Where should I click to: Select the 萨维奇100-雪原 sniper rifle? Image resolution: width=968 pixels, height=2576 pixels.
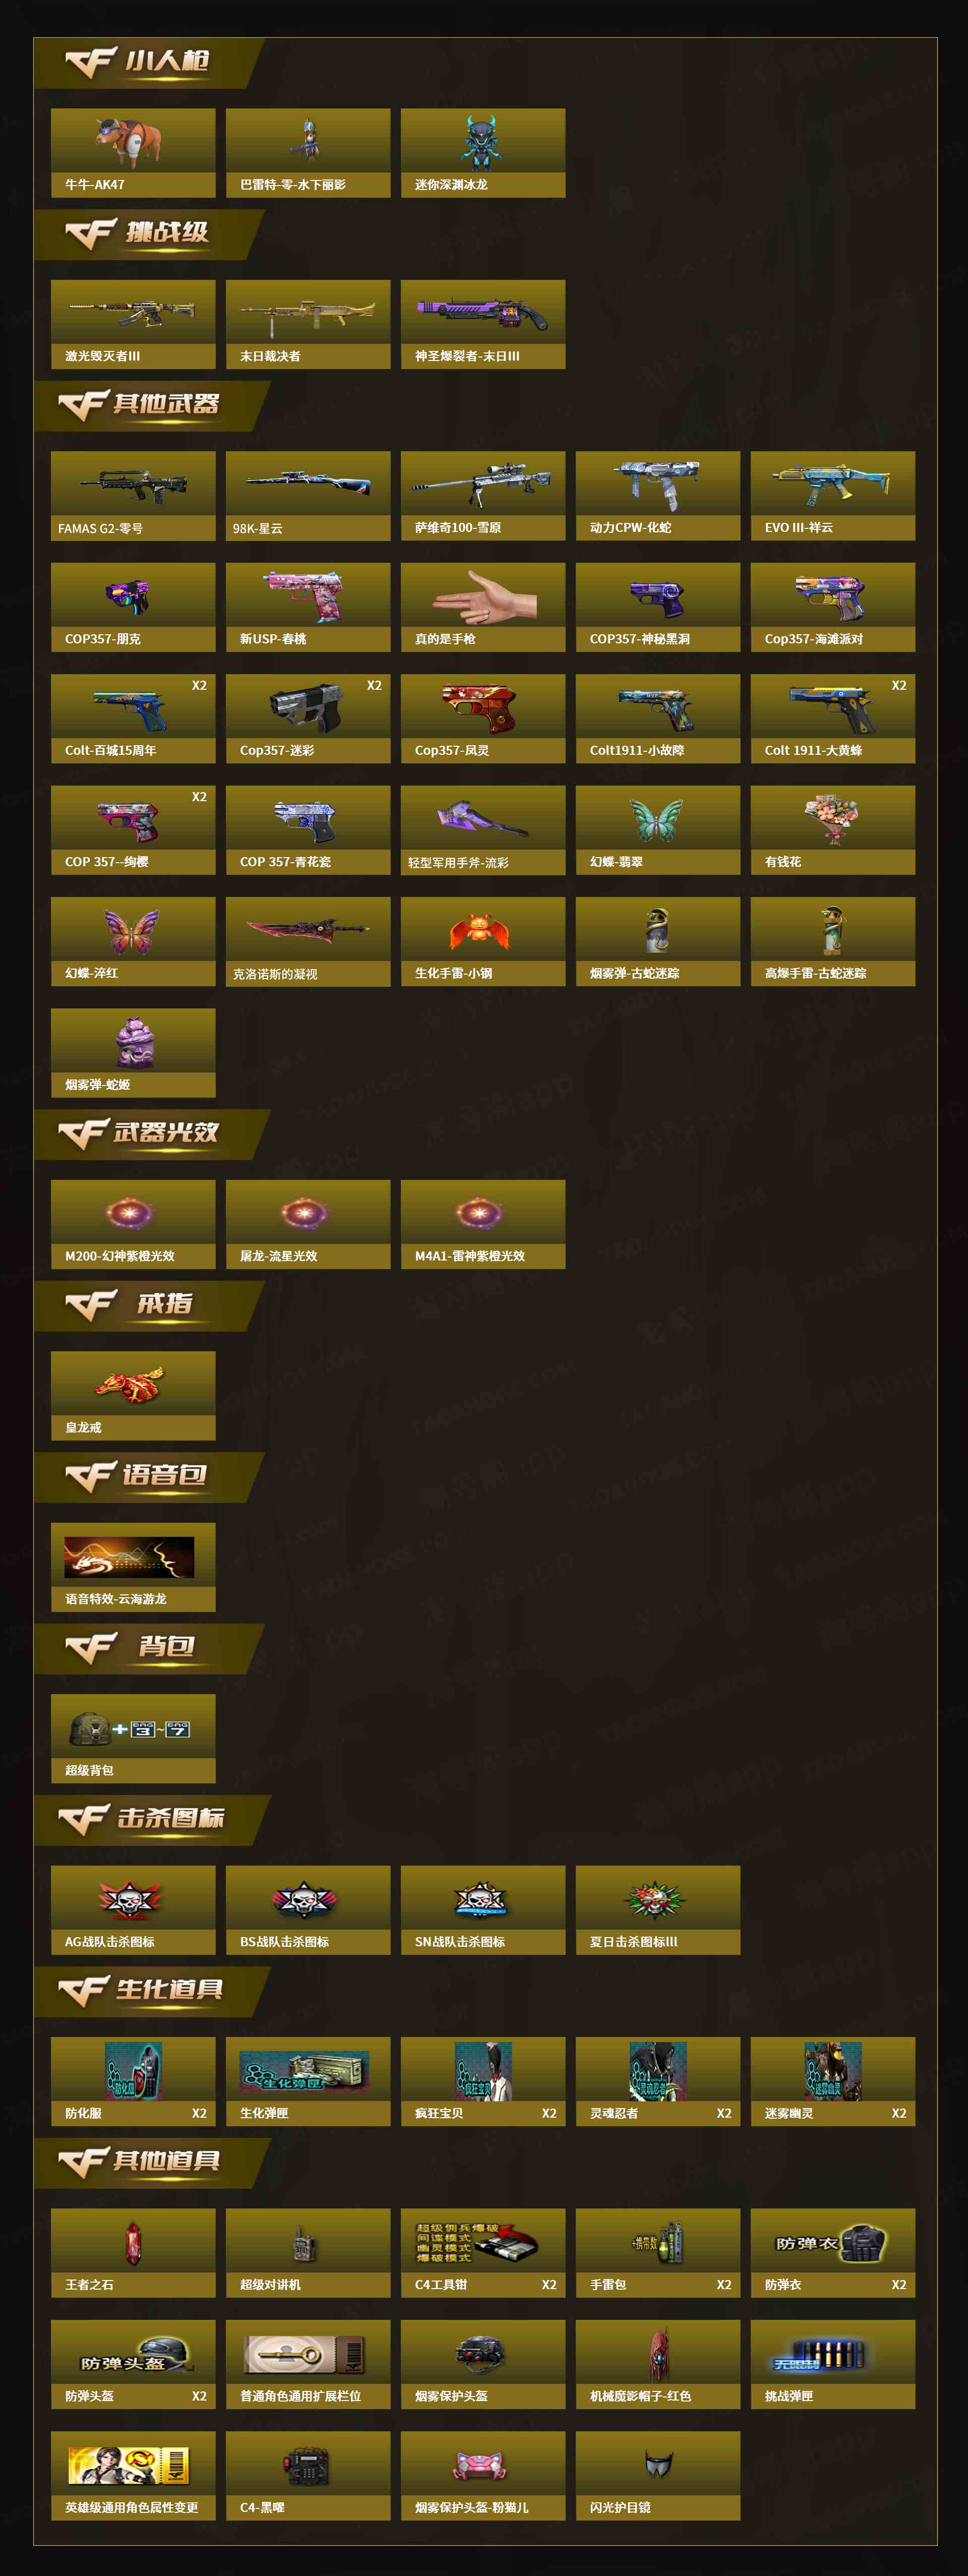pos(483,496)
